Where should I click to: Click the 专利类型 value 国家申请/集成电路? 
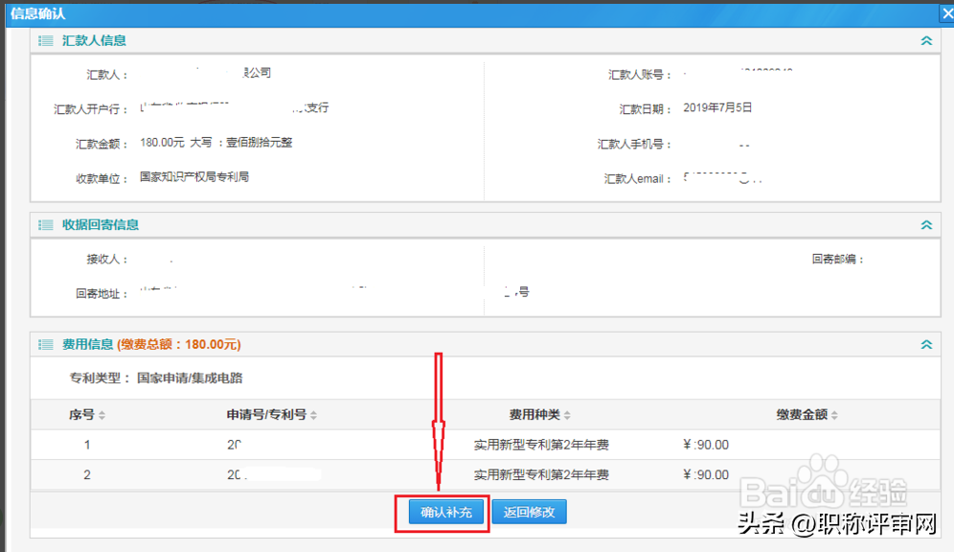190,378
